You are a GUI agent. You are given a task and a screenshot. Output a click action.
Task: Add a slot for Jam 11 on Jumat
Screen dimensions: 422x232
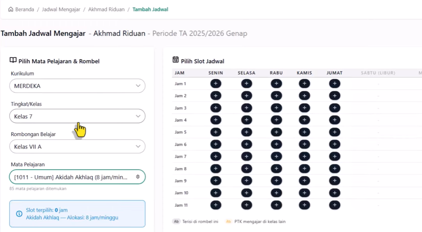[x=334, y=205]
